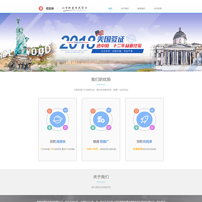Screen dimensions: 202x202
Task: Open the 关于我们 nav item
Action: pos(125,9)
